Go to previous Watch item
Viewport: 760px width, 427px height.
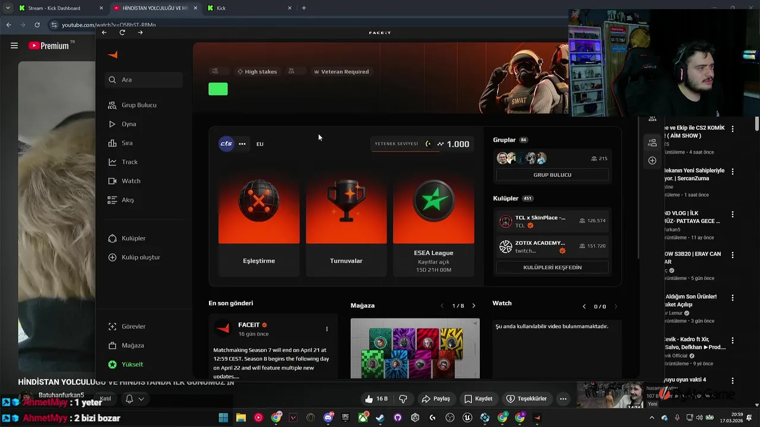click(x=584, y=307)
